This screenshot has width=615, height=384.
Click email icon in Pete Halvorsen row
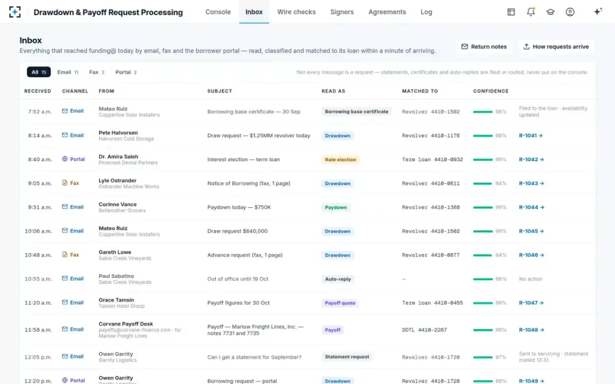click(x=65, y=135)
